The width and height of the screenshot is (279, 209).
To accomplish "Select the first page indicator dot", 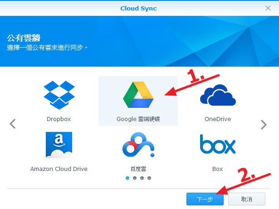I will (x=127, y=178).
